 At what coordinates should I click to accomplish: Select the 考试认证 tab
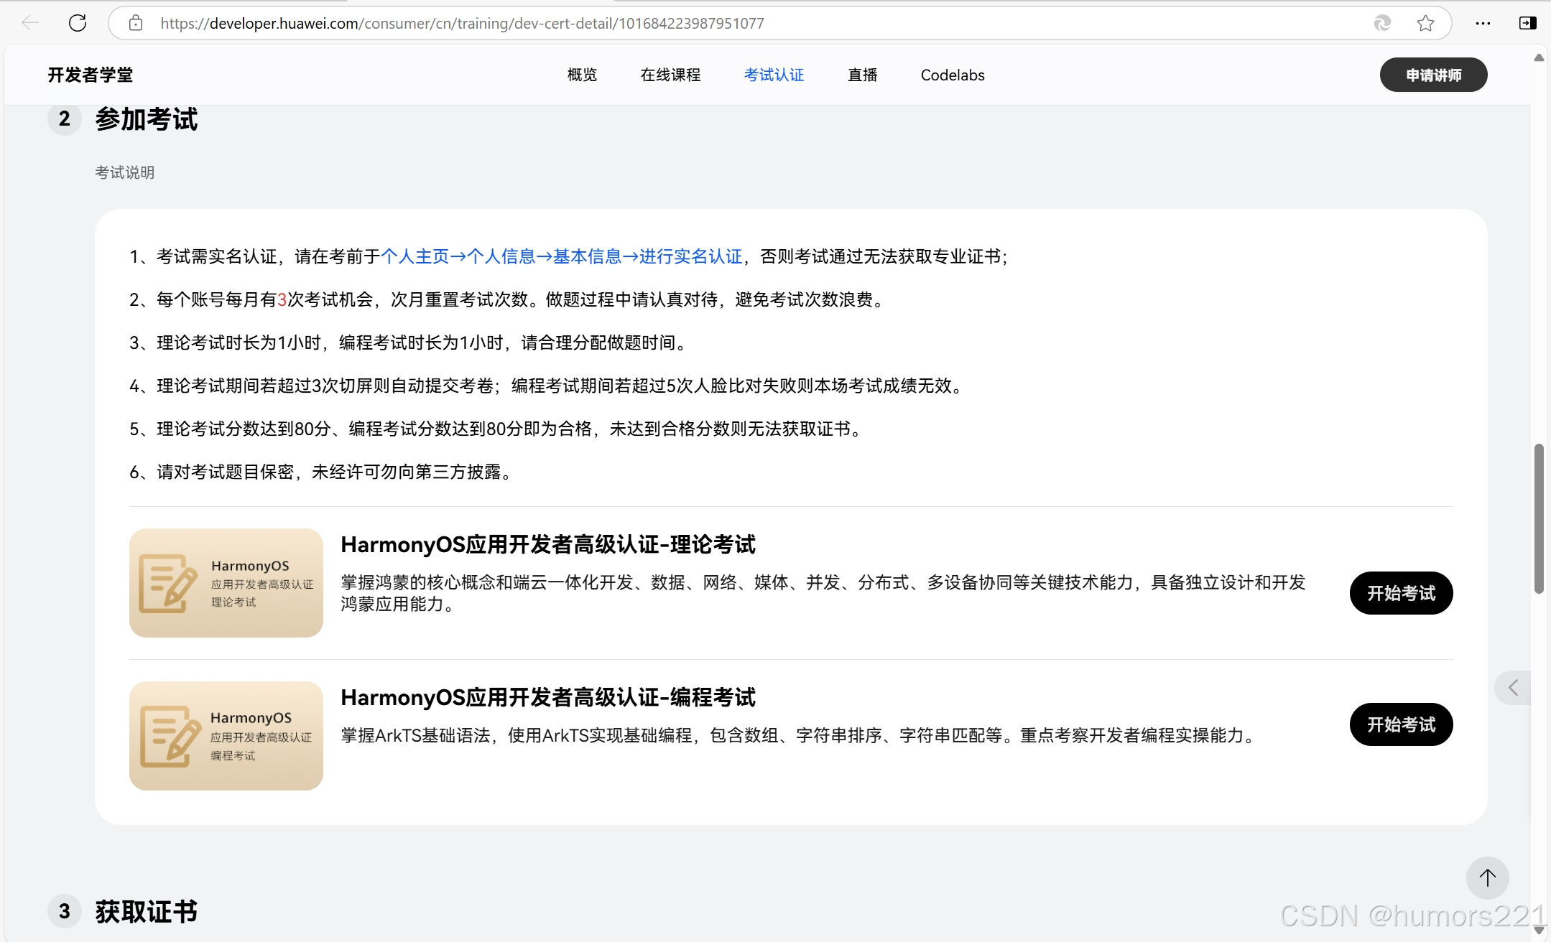coord(774,75)
